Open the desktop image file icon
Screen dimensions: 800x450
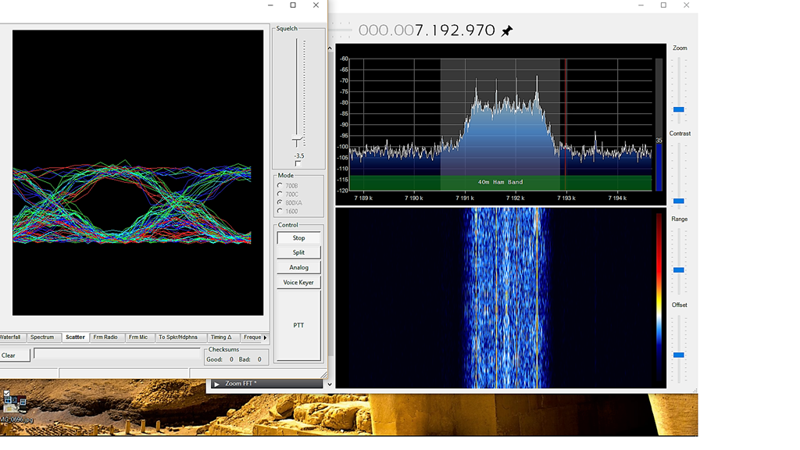(x=15, y=403)
